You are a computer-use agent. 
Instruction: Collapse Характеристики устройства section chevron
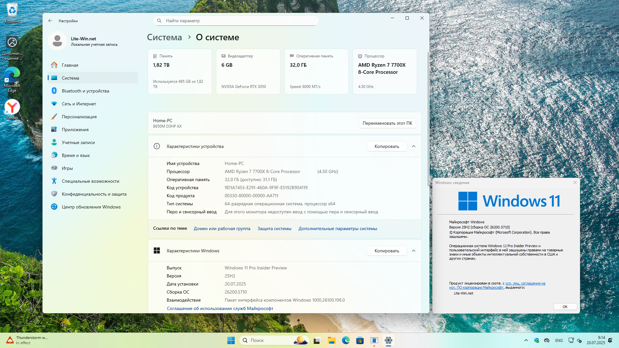[414, 146]
